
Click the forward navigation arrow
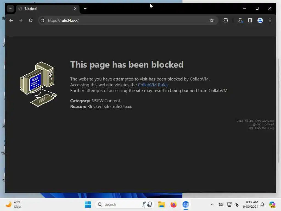pos(21,20)
